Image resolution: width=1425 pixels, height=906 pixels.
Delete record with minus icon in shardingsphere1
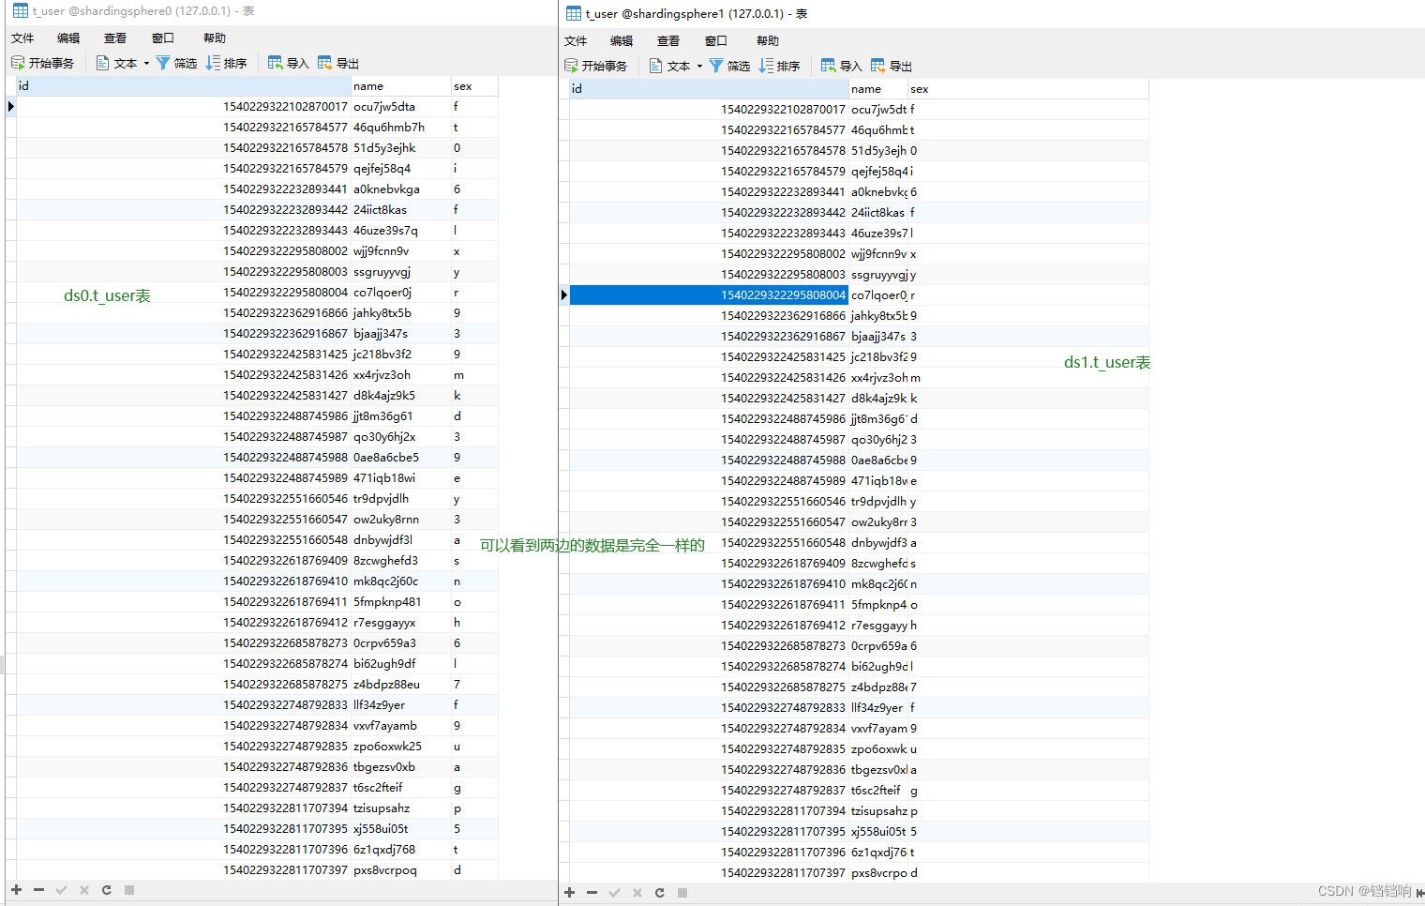tap(592, 893)
